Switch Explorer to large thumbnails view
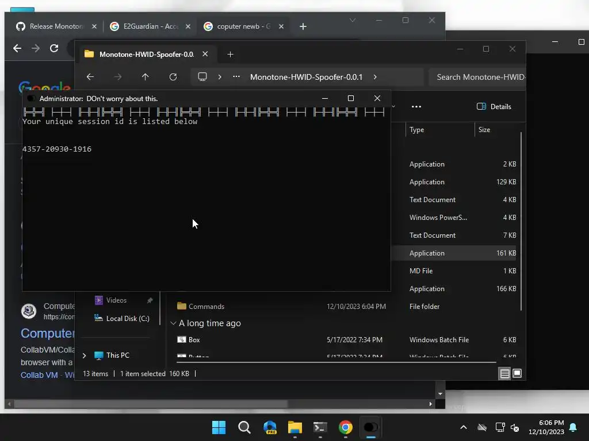 click(517, 373)
